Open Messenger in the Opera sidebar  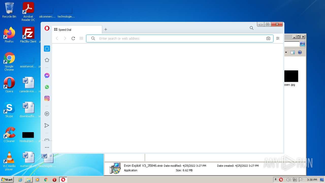[47, 75]
